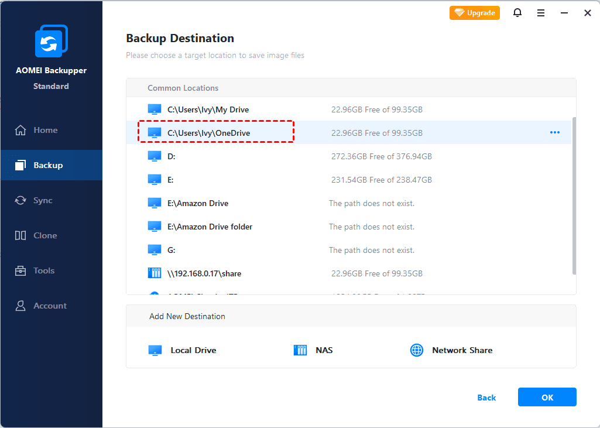The image size is (600, 428).
Task: Click the Network Share globe icon
Action: [x=417, y=350]
